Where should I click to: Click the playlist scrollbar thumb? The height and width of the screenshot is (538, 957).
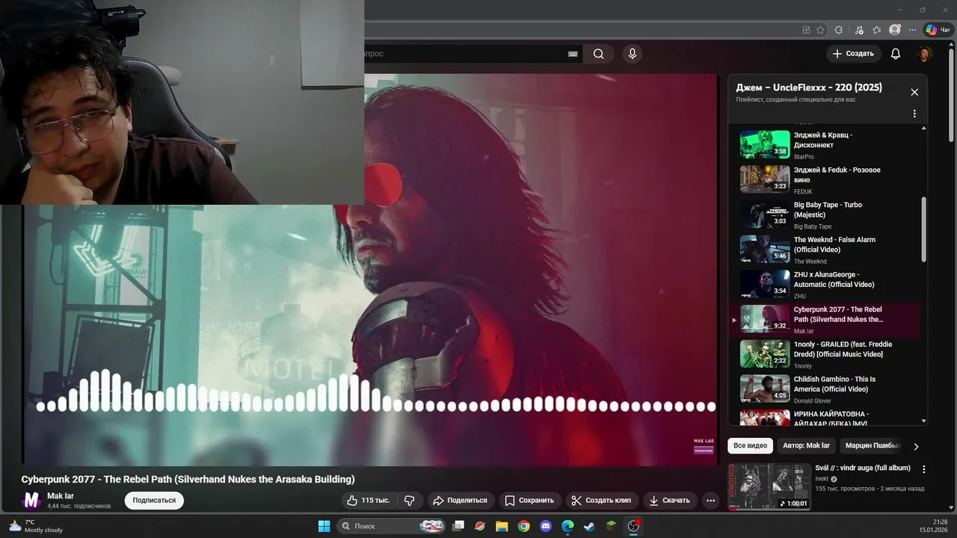coord(923,229)
